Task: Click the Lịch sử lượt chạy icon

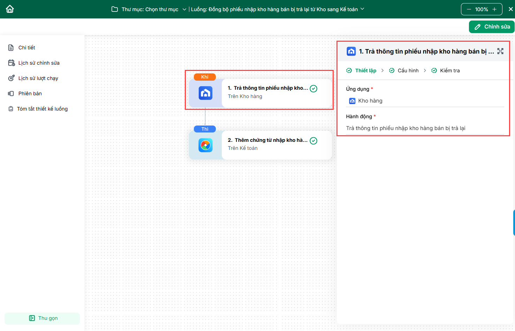Action: 12,78
